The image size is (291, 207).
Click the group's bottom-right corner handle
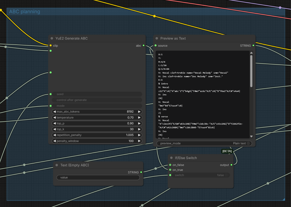coord(284,199)
